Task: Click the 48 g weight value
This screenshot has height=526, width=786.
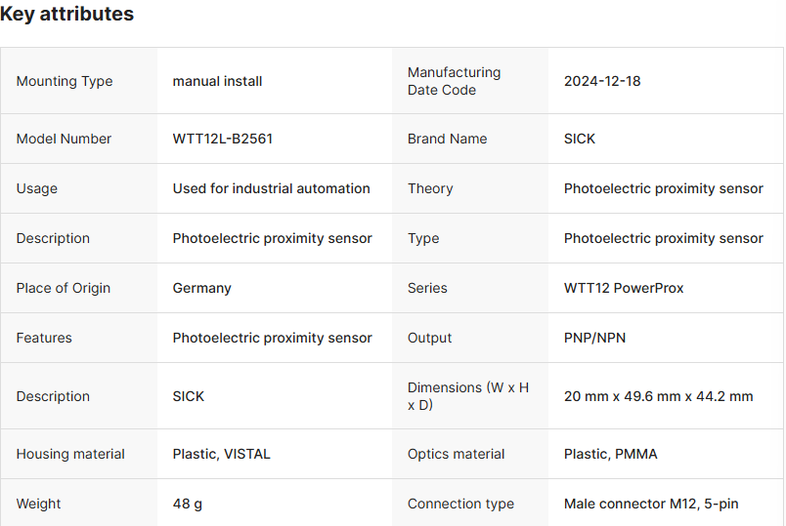Action: click(188, 504)
